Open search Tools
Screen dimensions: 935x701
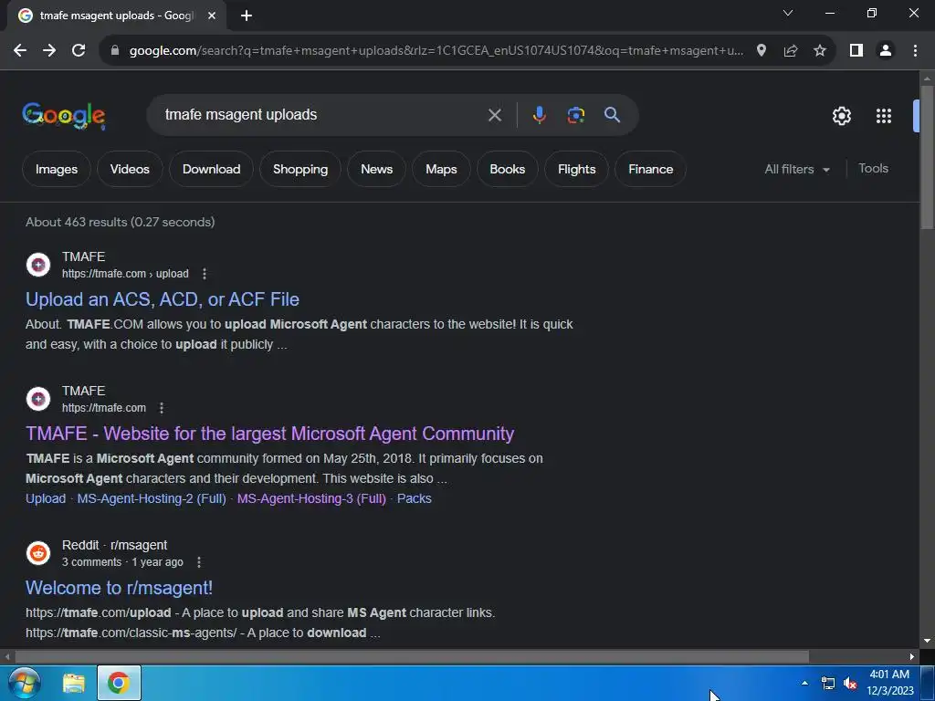coord(873,169)
